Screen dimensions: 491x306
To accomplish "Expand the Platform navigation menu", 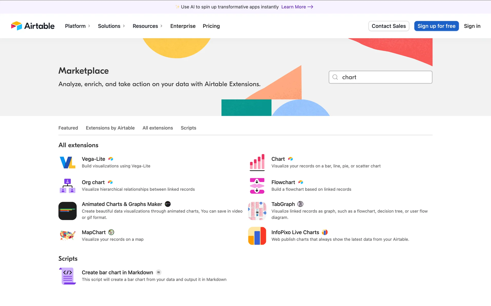I will tap(77, 26).
